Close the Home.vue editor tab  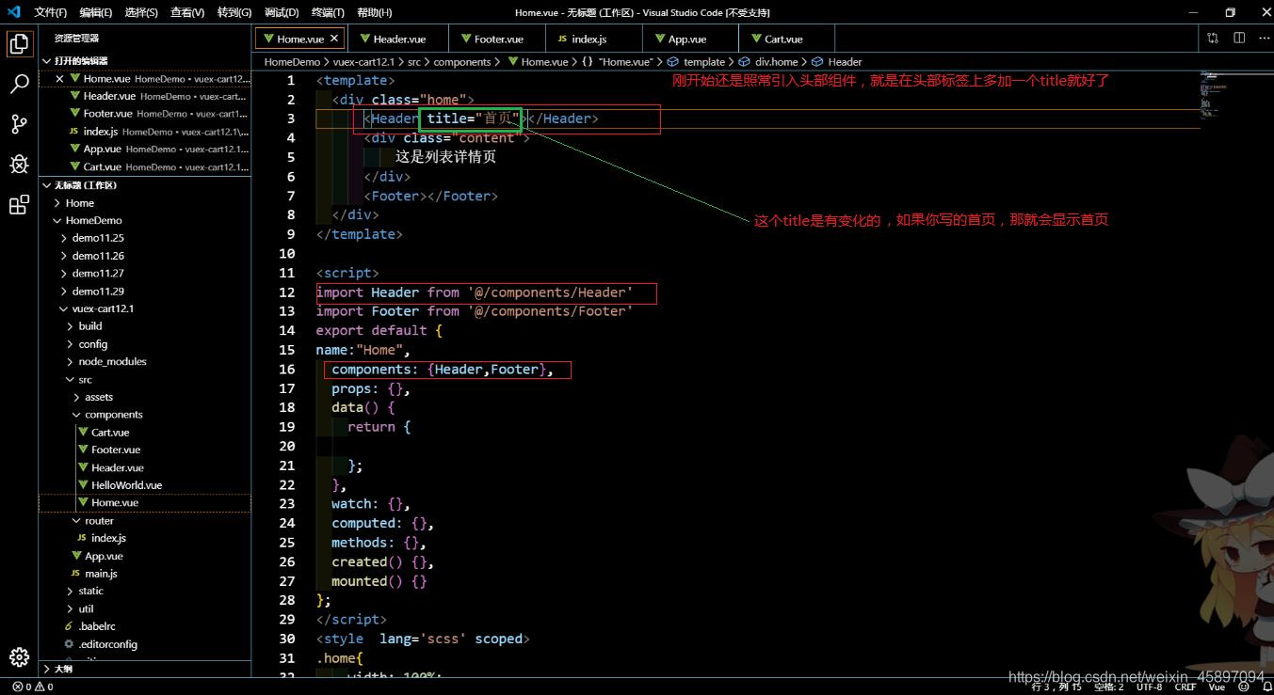point(334,39)
